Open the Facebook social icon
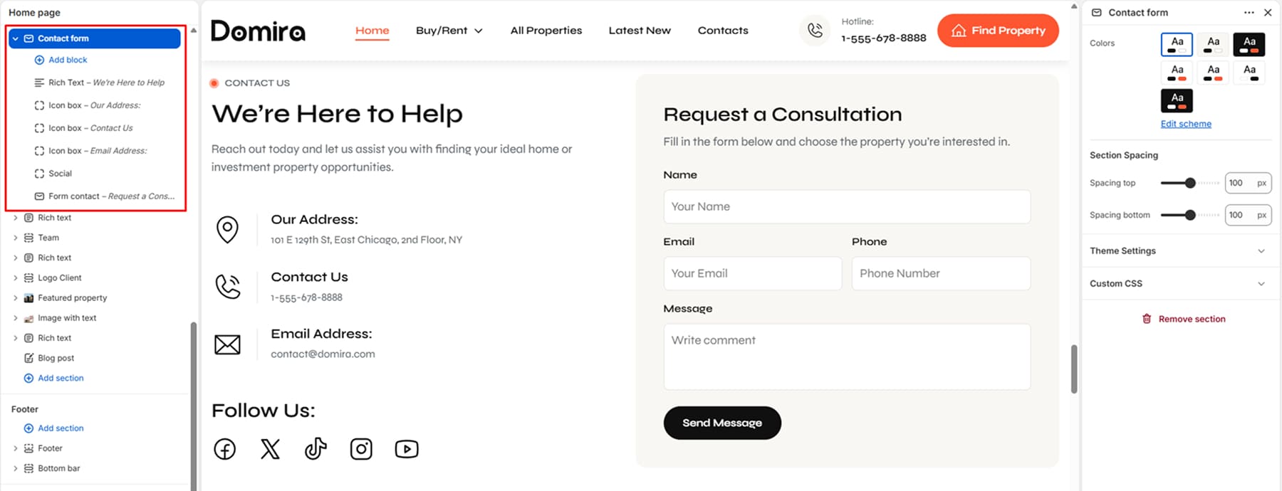 [x=225, y=449]
